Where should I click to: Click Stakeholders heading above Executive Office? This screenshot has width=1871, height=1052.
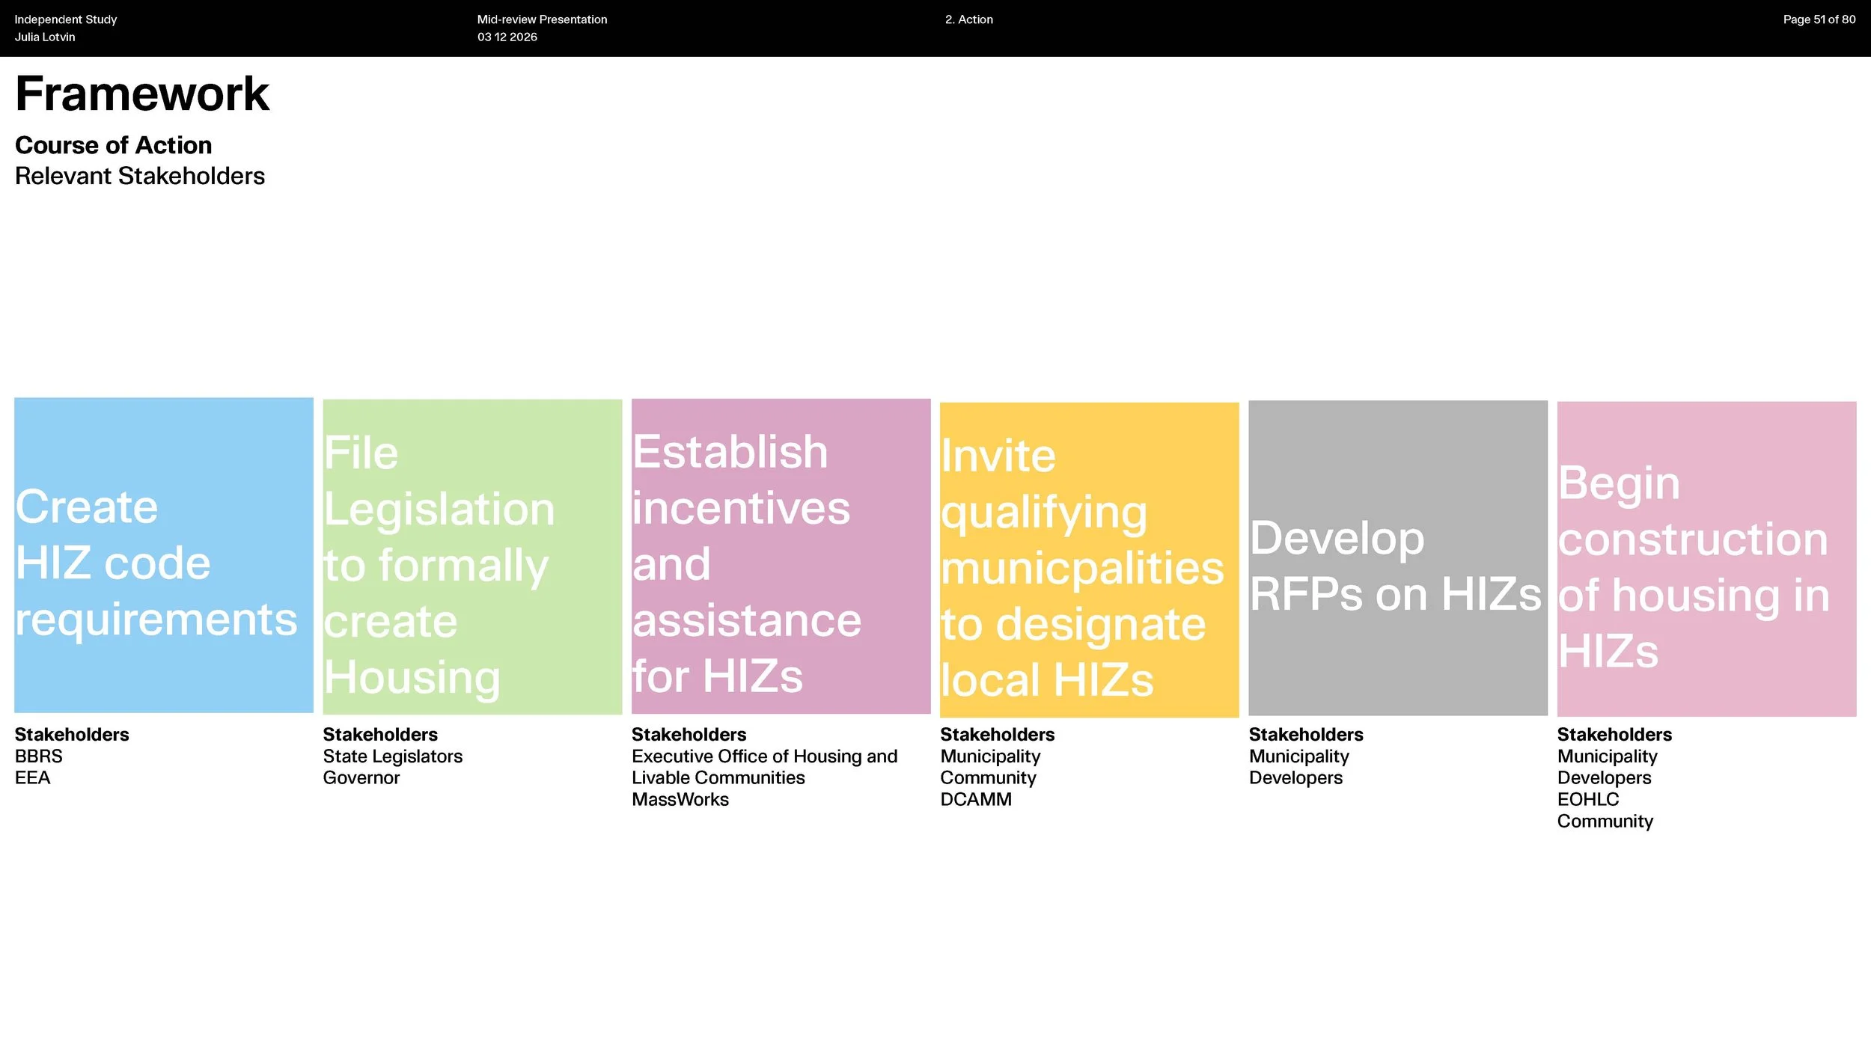689,734
